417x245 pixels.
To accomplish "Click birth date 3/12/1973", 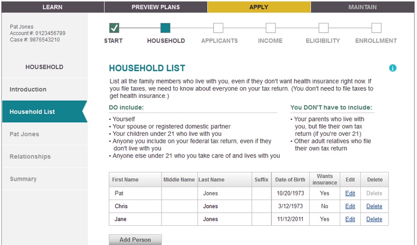I will click(290, 206).
